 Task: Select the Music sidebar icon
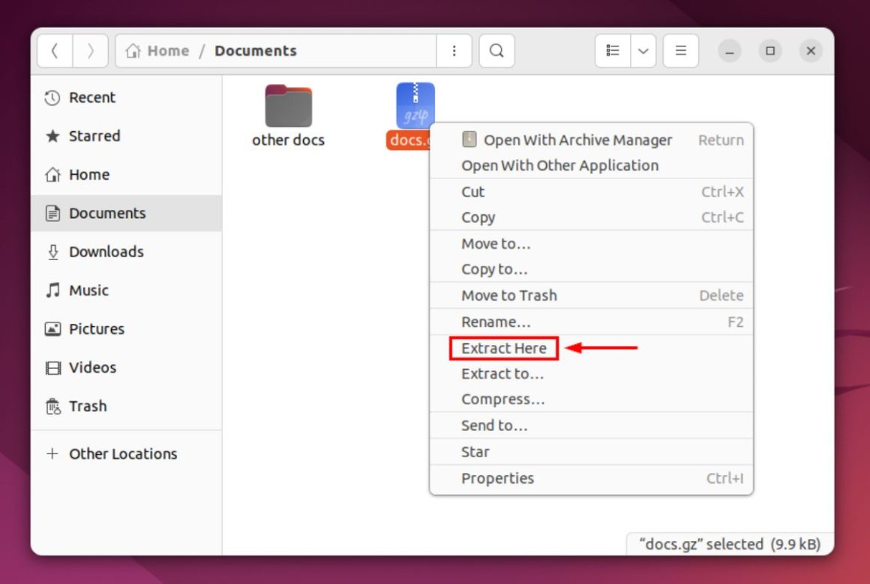point(51,290)
